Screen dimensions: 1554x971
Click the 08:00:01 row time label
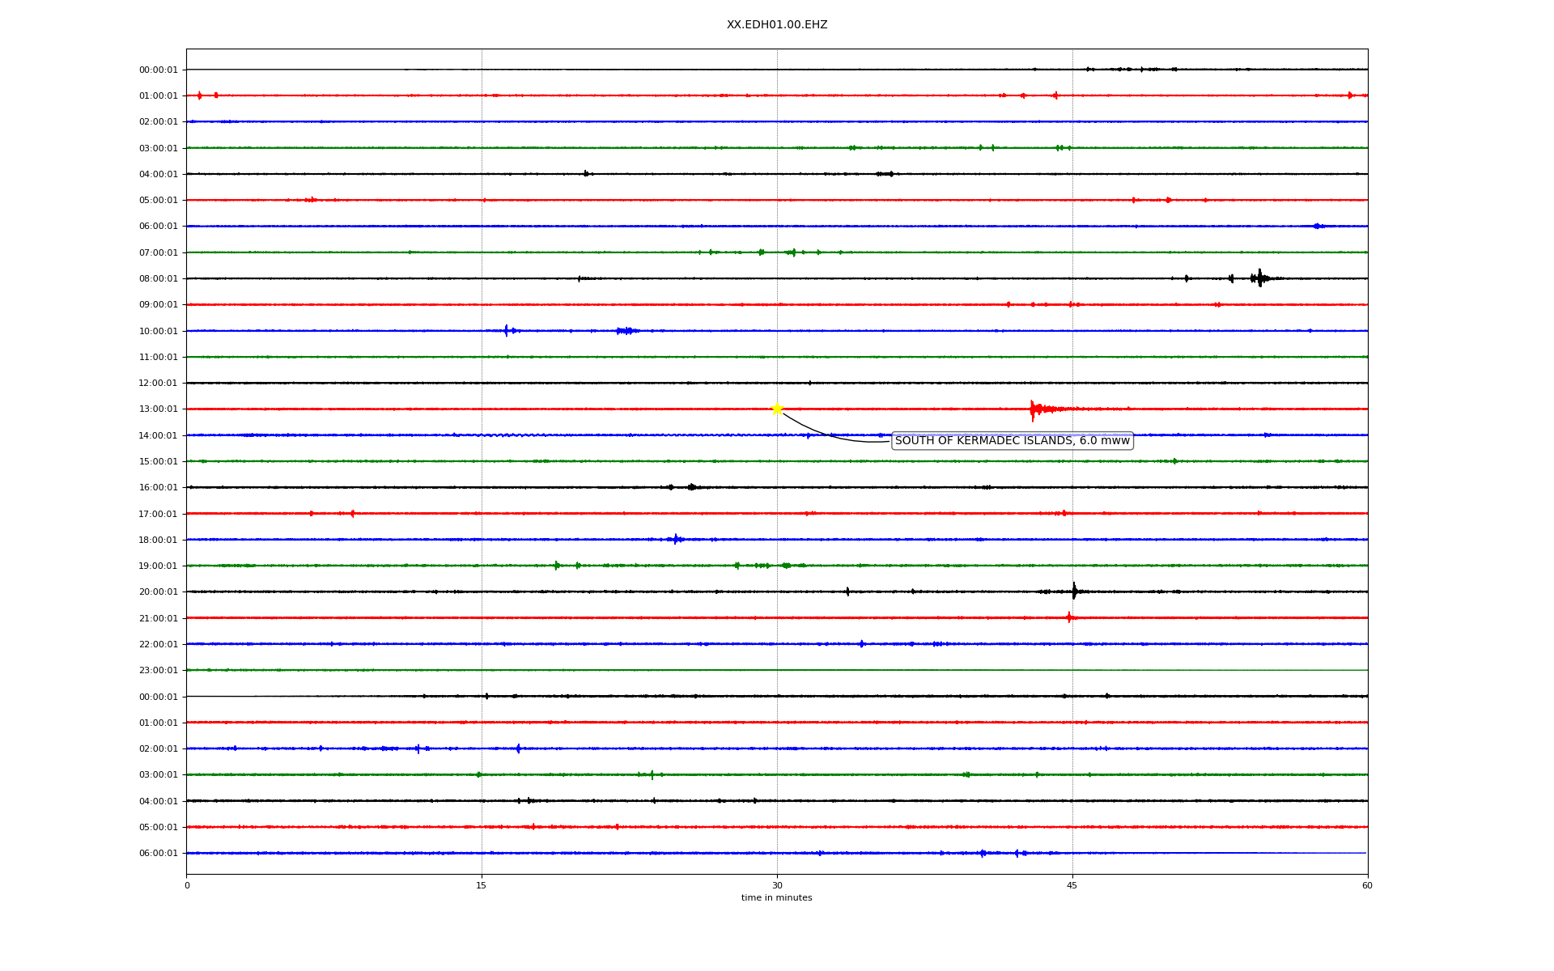(x=158, y=279)
